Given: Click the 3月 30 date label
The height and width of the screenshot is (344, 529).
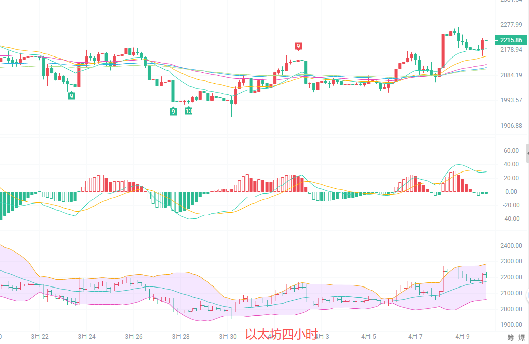Looking at the screenshot, I should coord(228,336).
